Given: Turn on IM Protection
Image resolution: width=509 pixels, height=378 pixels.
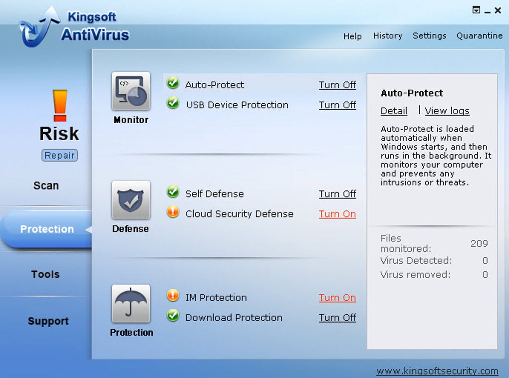Looking at the screenshot, I should coord(337,298).
